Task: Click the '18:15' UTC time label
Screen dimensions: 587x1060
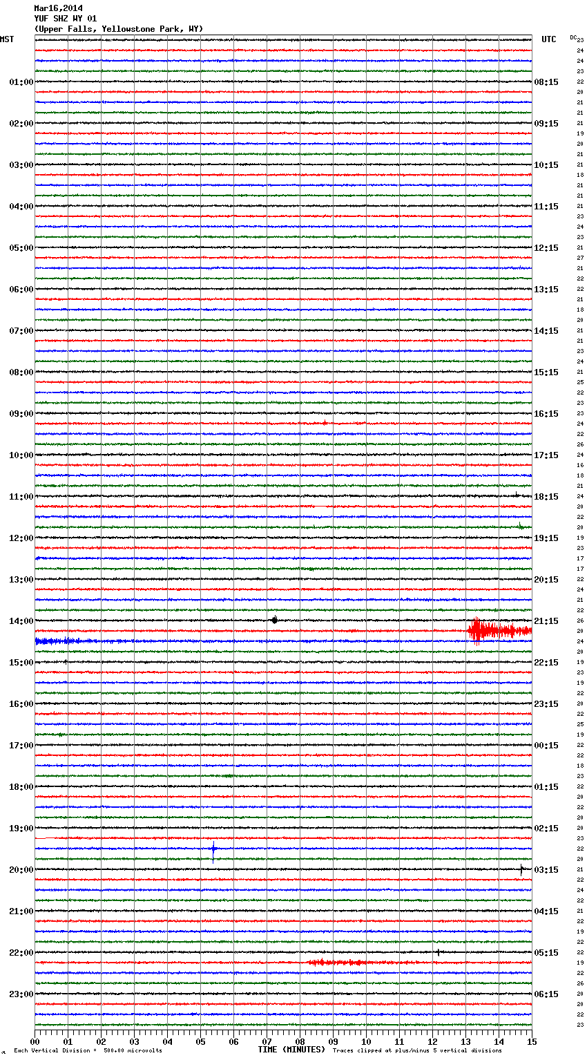Action: [546, 497]
